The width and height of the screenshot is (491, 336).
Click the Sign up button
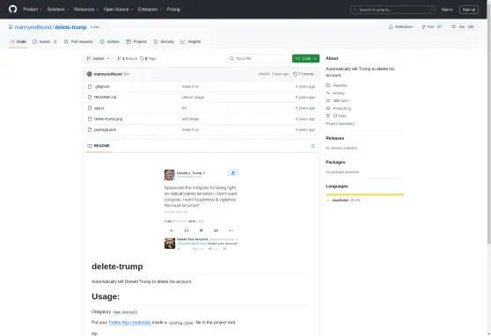tap(469, 10)
